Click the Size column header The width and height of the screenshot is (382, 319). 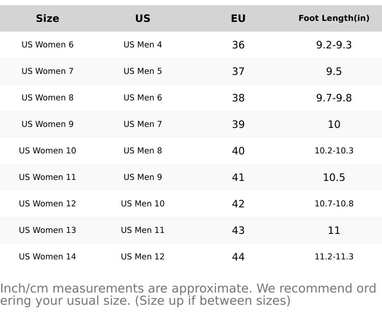[x=47, y=18]
